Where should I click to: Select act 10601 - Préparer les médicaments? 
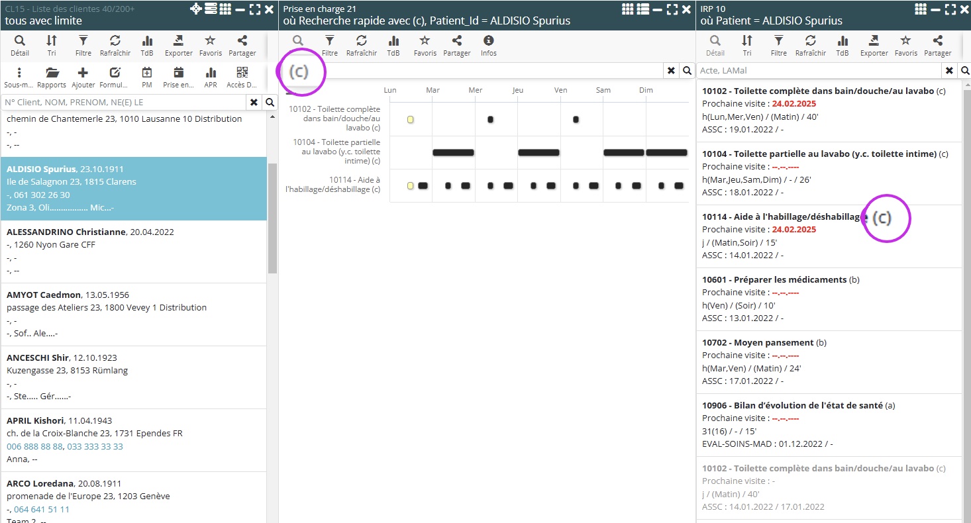click(774, 279)
